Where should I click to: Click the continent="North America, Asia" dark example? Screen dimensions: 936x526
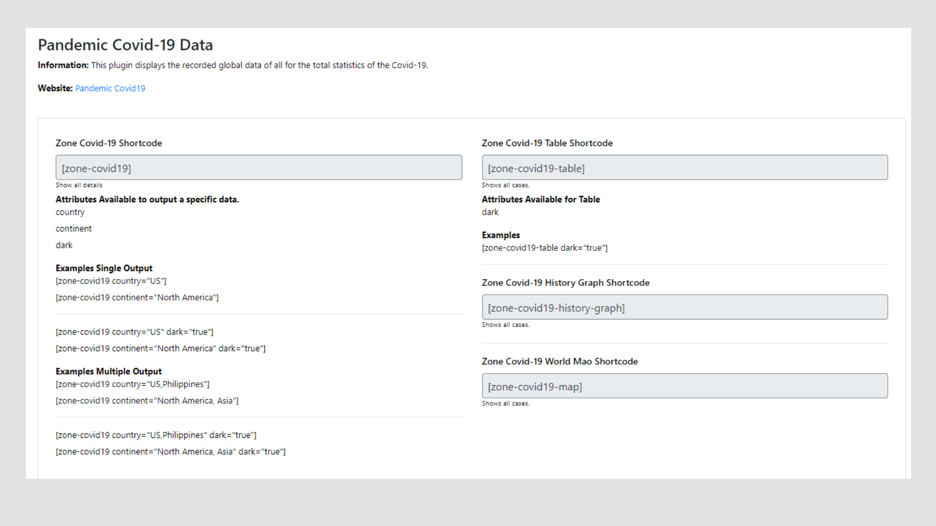[x=170, y=452]
